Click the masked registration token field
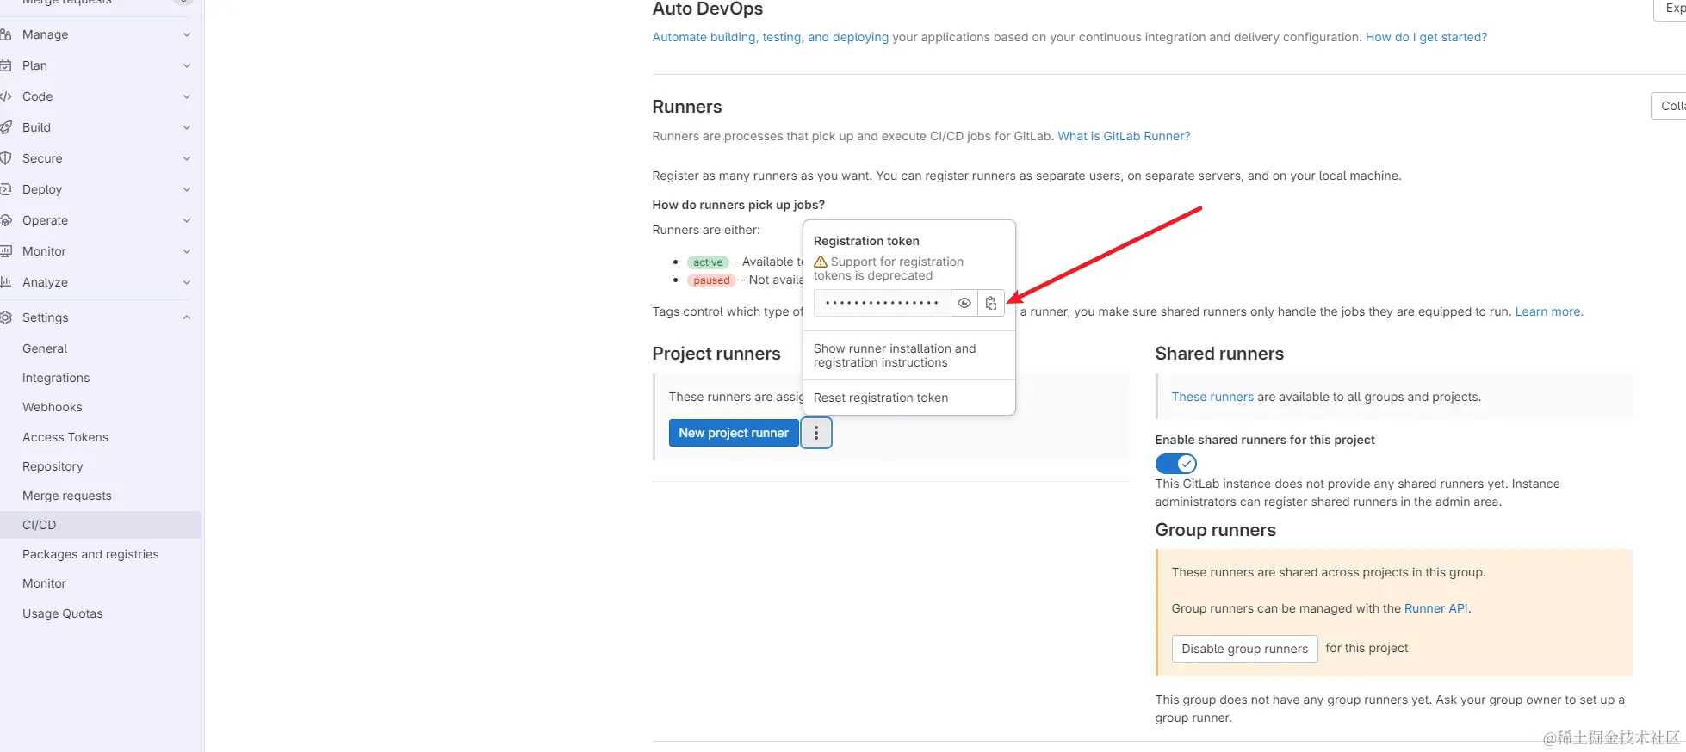Viewport: 1686px width, 752px height. tap(882, 303)
